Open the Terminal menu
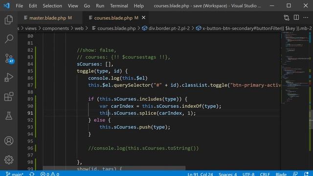Screen dimensions: 313x176 point(119,6)
